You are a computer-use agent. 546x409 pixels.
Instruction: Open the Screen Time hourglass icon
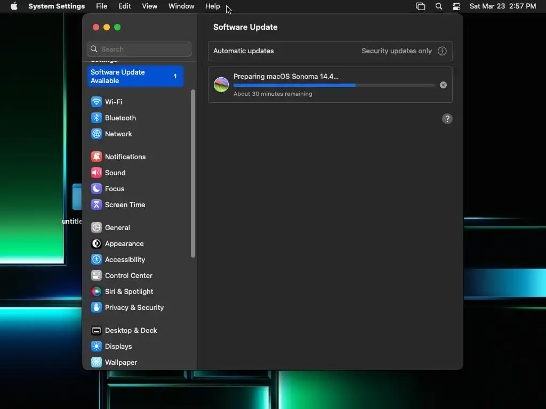[x=97, y=205]
